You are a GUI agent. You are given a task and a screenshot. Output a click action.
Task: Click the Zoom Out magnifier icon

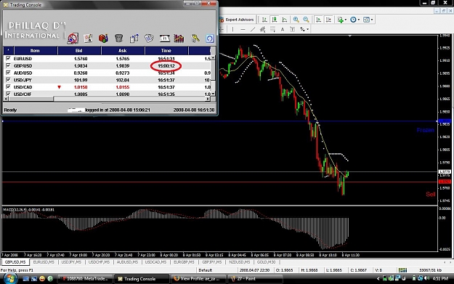click(x=306, y=20)
